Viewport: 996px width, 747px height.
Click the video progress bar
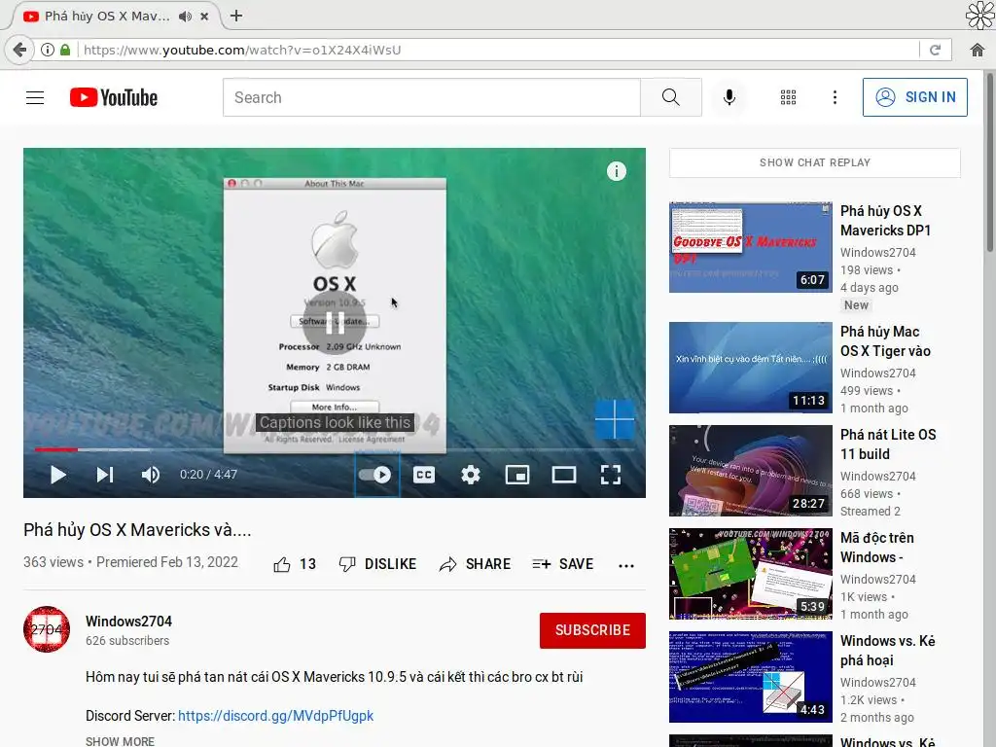tap(335, 449)
